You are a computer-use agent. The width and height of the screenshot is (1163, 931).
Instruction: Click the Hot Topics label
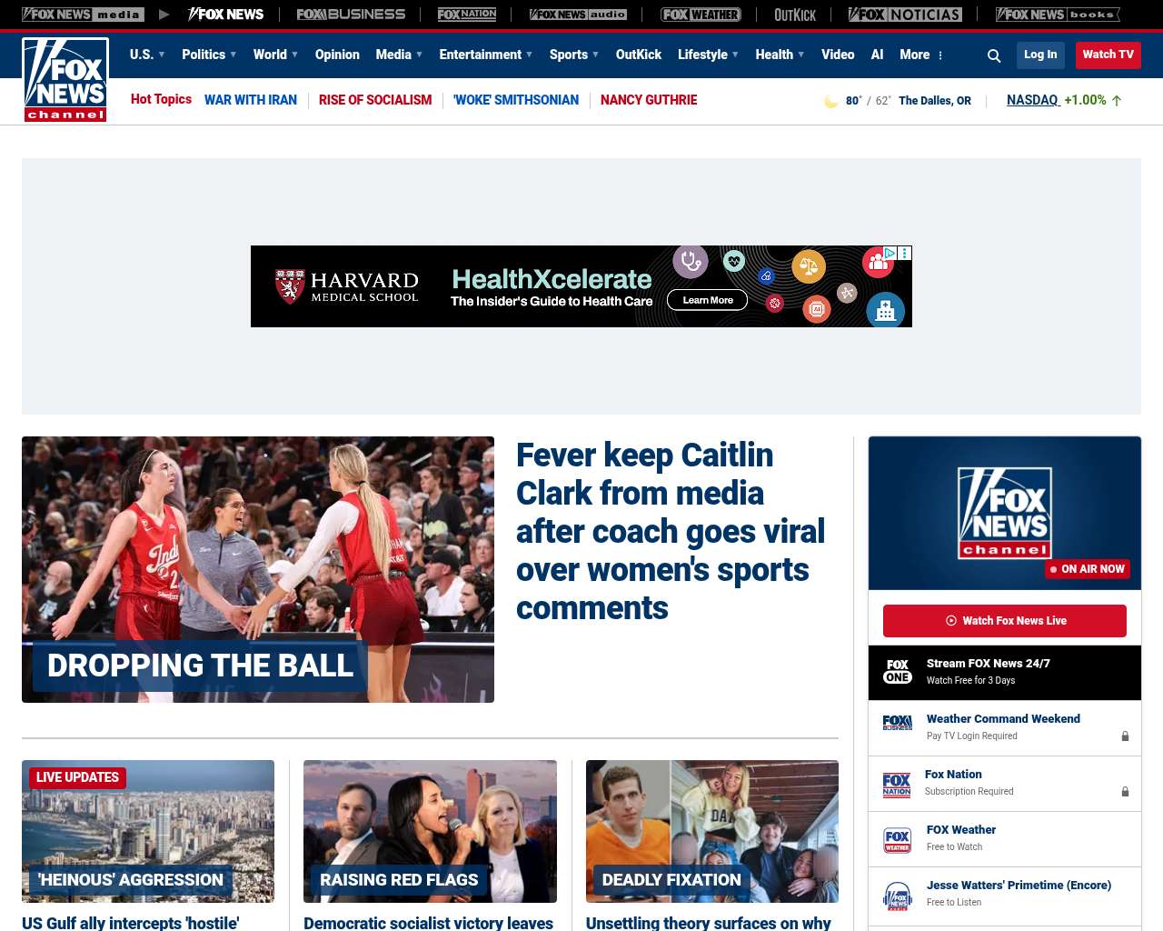click(x=161, y=99)
